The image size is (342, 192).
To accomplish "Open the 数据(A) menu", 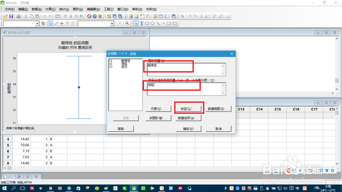I will pos(37,9).
